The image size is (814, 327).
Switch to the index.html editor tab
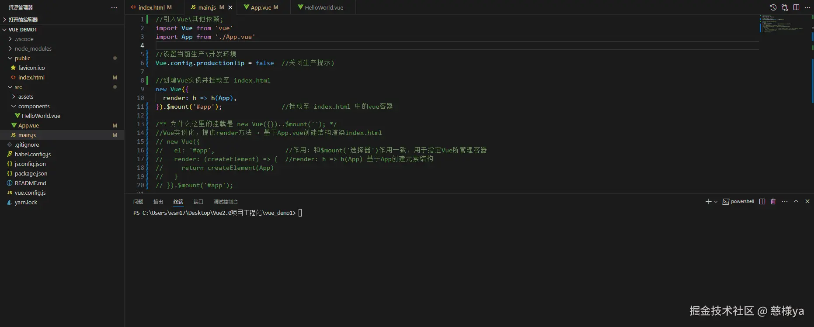pyautogui.click(x=151, y=7)
